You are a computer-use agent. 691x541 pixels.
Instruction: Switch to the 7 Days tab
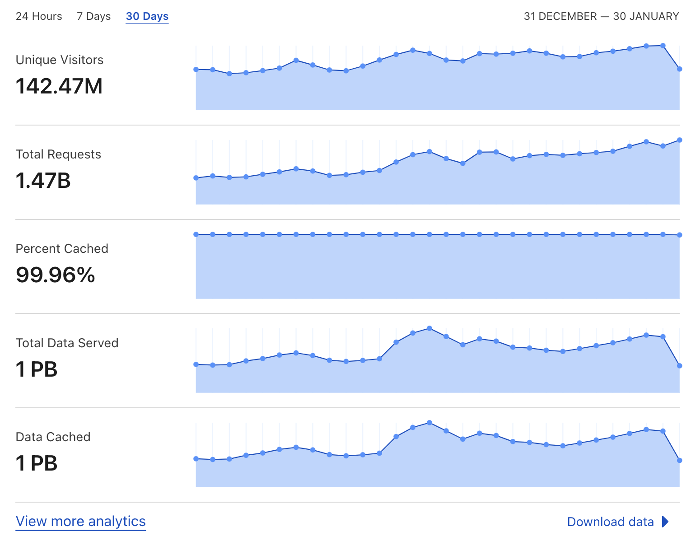(x=94, y=16)
